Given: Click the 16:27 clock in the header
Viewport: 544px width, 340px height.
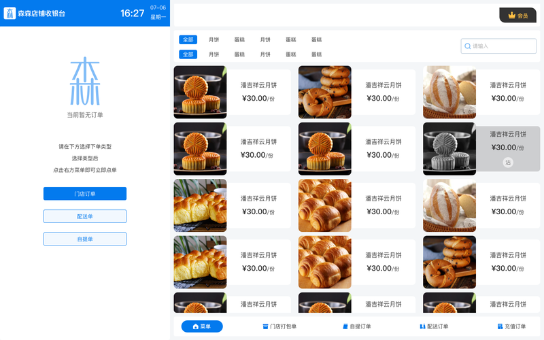Looking at the screenshot, I should tap(132, 13).
